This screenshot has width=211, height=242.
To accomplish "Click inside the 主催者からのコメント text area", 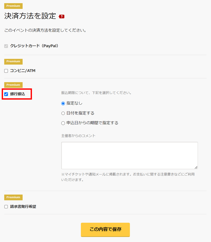I will (129, 155).
